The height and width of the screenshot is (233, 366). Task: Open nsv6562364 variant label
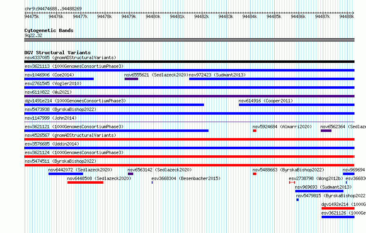coord(343,127)
